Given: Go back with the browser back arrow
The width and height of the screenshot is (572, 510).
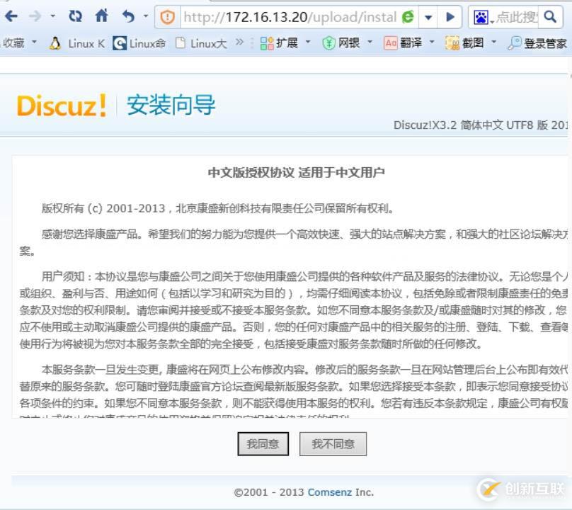Looking at the screenshot, I should coord(11,16).
